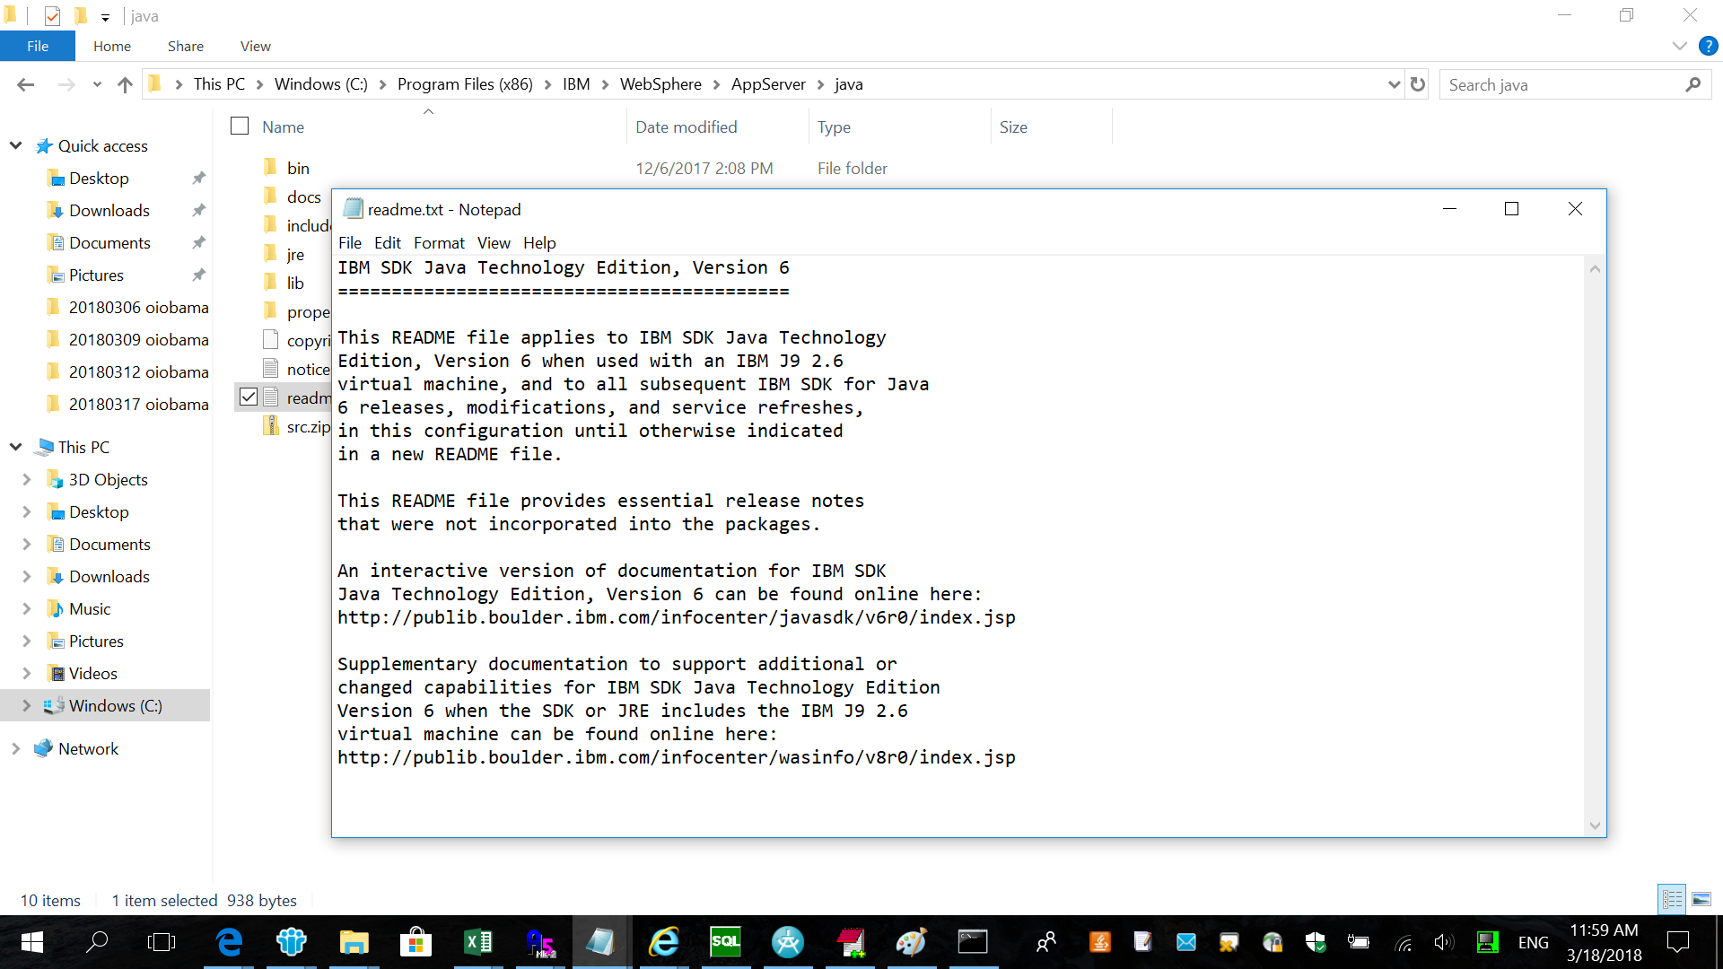Open the Mail tray icon
The height and width of the screenshot is (969, 1723).
click(1186, 942)
